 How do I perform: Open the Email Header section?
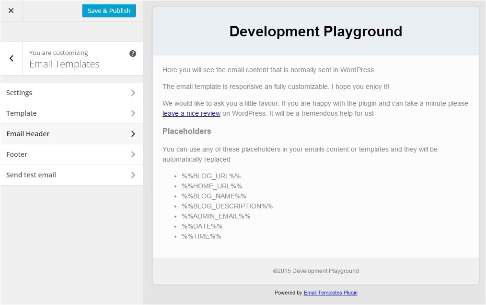click(x=71, y=134)
